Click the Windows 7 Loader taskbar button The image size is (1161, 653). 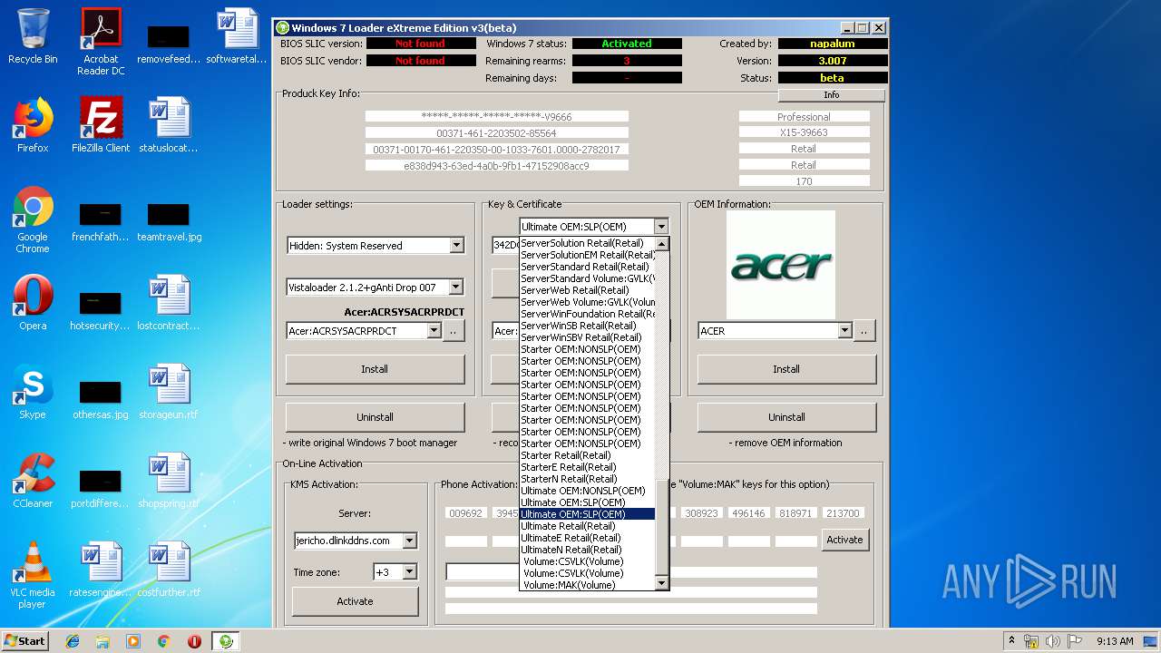pos(225,641)
